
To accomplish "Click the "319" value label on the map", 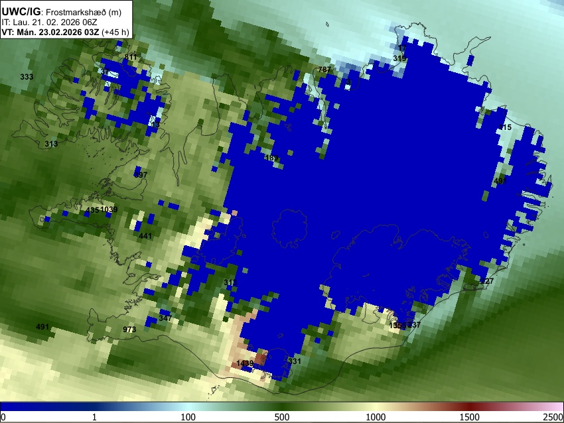I will coord(399,58).
